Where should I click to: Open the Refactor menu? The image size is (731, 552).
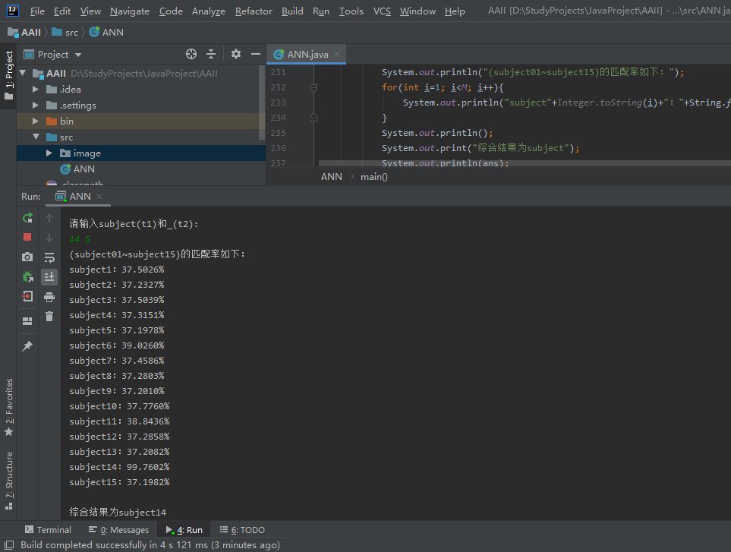pyautogui.click(x=254, y=11)
